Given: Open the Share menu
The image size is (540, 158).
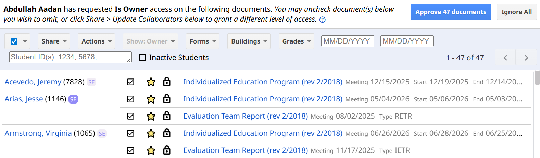Looking at the screenshot, I should [54, 41].
